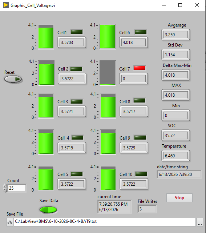
Task: Click the LabVIEW VI icon in title bar
Action: click(6, 5)
